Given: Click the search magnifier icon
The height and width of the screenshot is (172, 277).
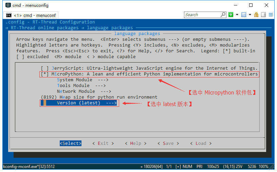Looking at the screenshot, I should [223, 15].
